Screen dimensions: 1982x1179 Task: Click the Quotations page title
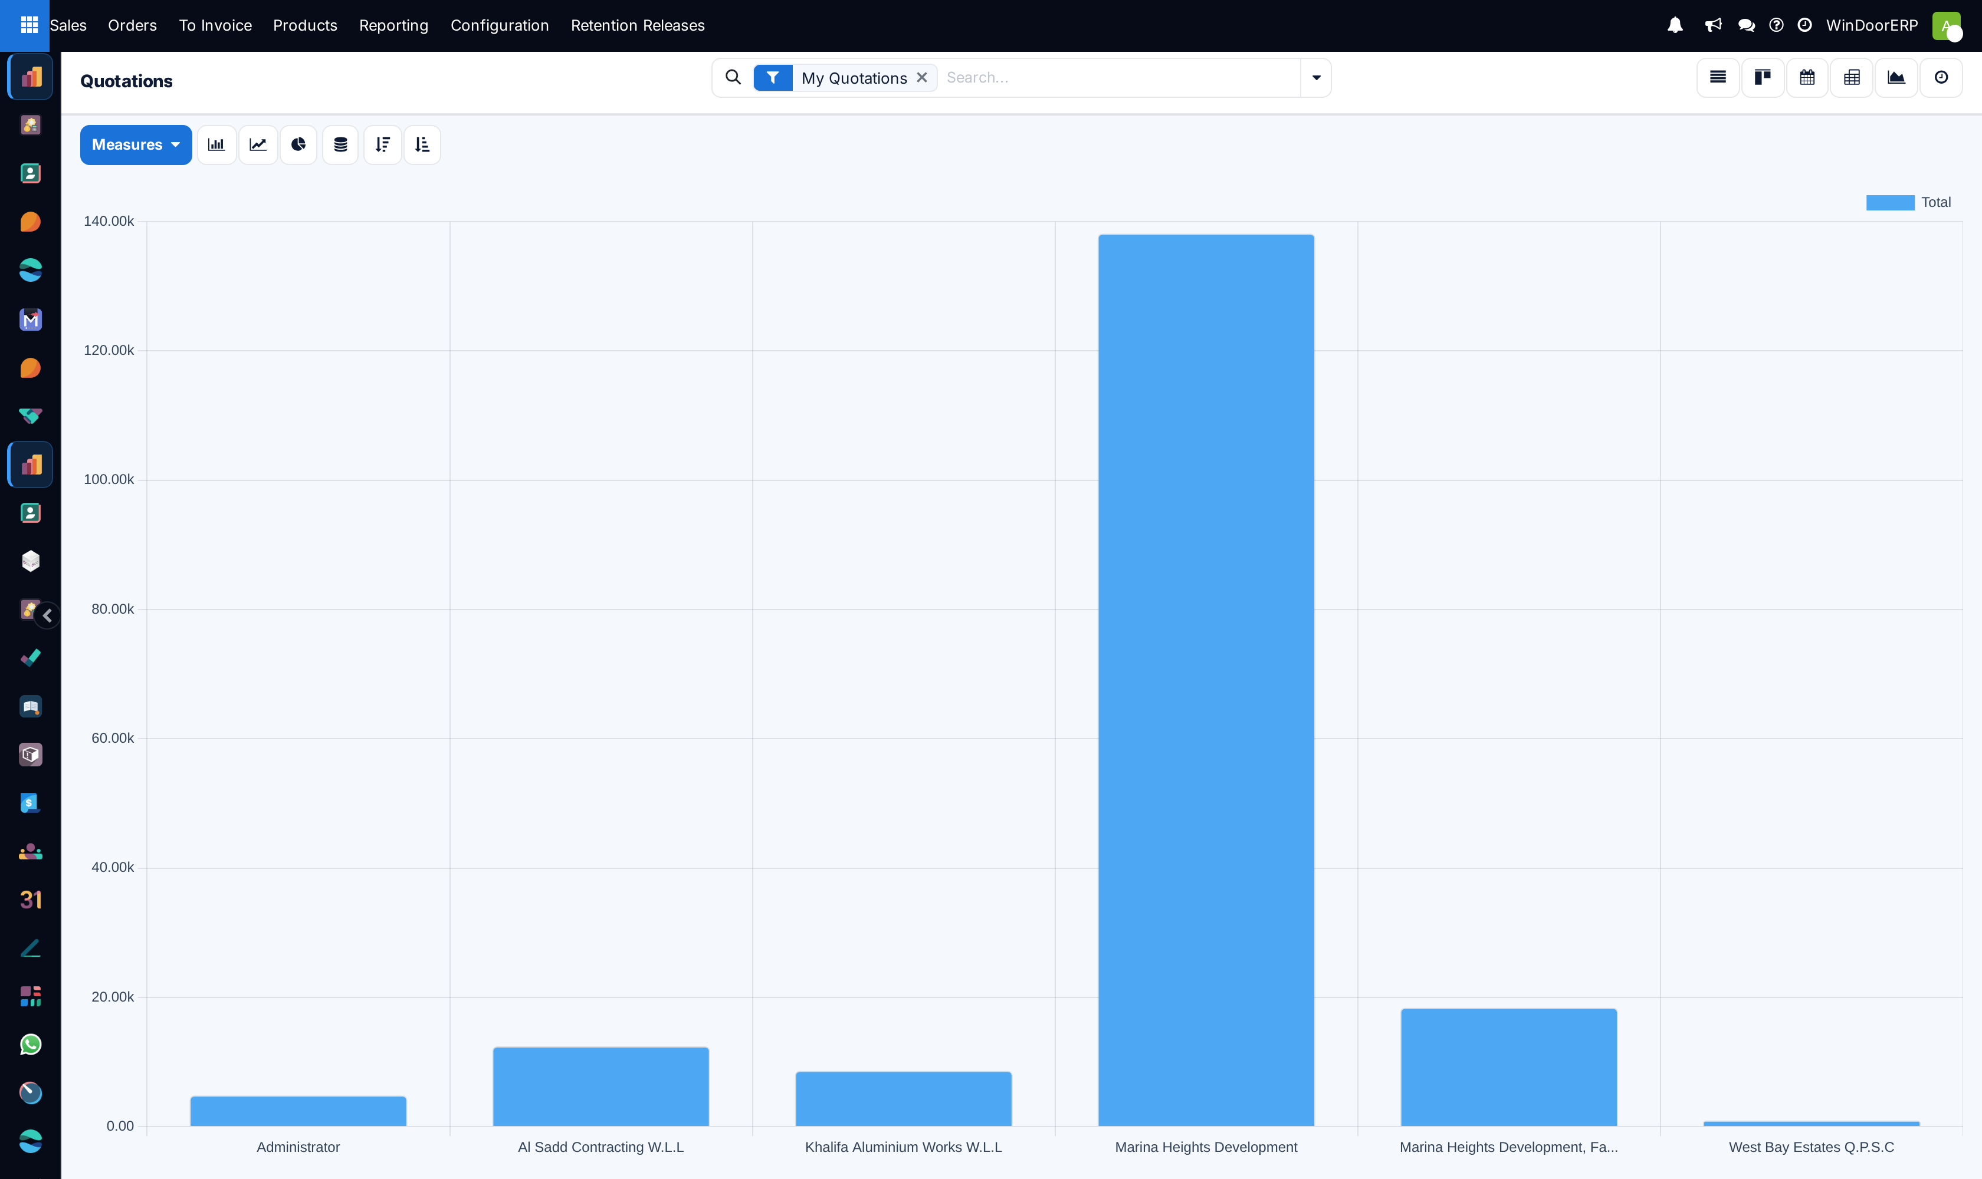coord(126,81)
